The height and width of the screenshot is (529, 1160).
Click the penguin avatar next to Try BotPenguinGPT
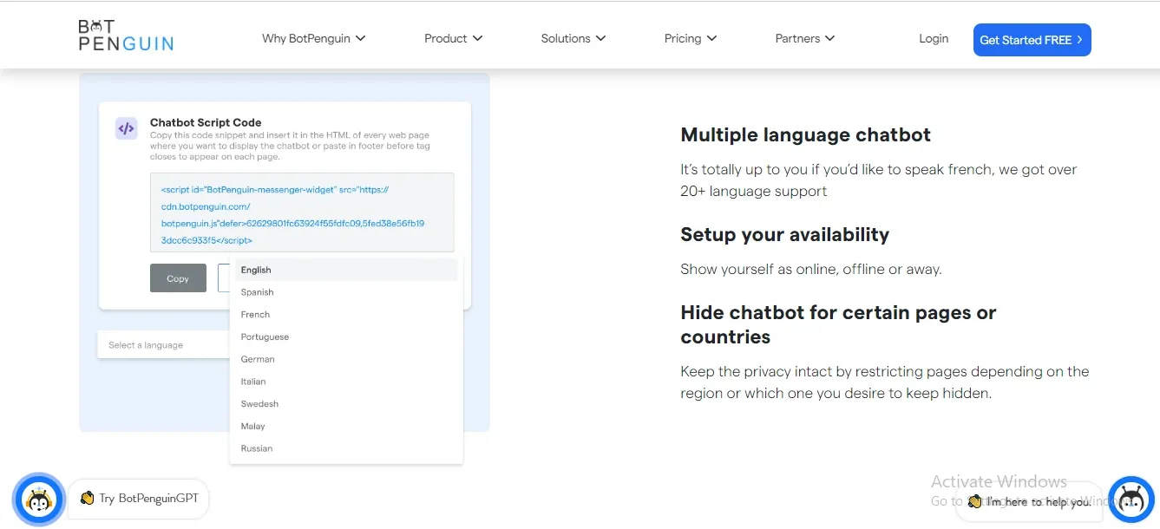click(38, 500)
